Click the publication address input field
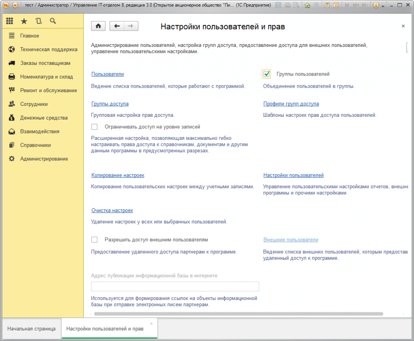This screenshot has height=341, width=414. [175, 286]
